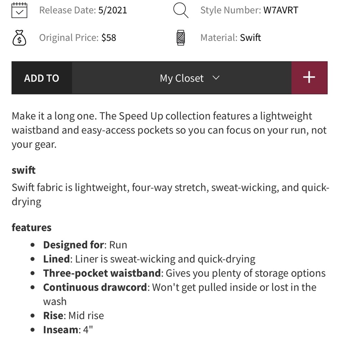Click the white plus icon
The width and height of the screenshot is (346, 346).
pyautogui.click(x=309, y=78)
